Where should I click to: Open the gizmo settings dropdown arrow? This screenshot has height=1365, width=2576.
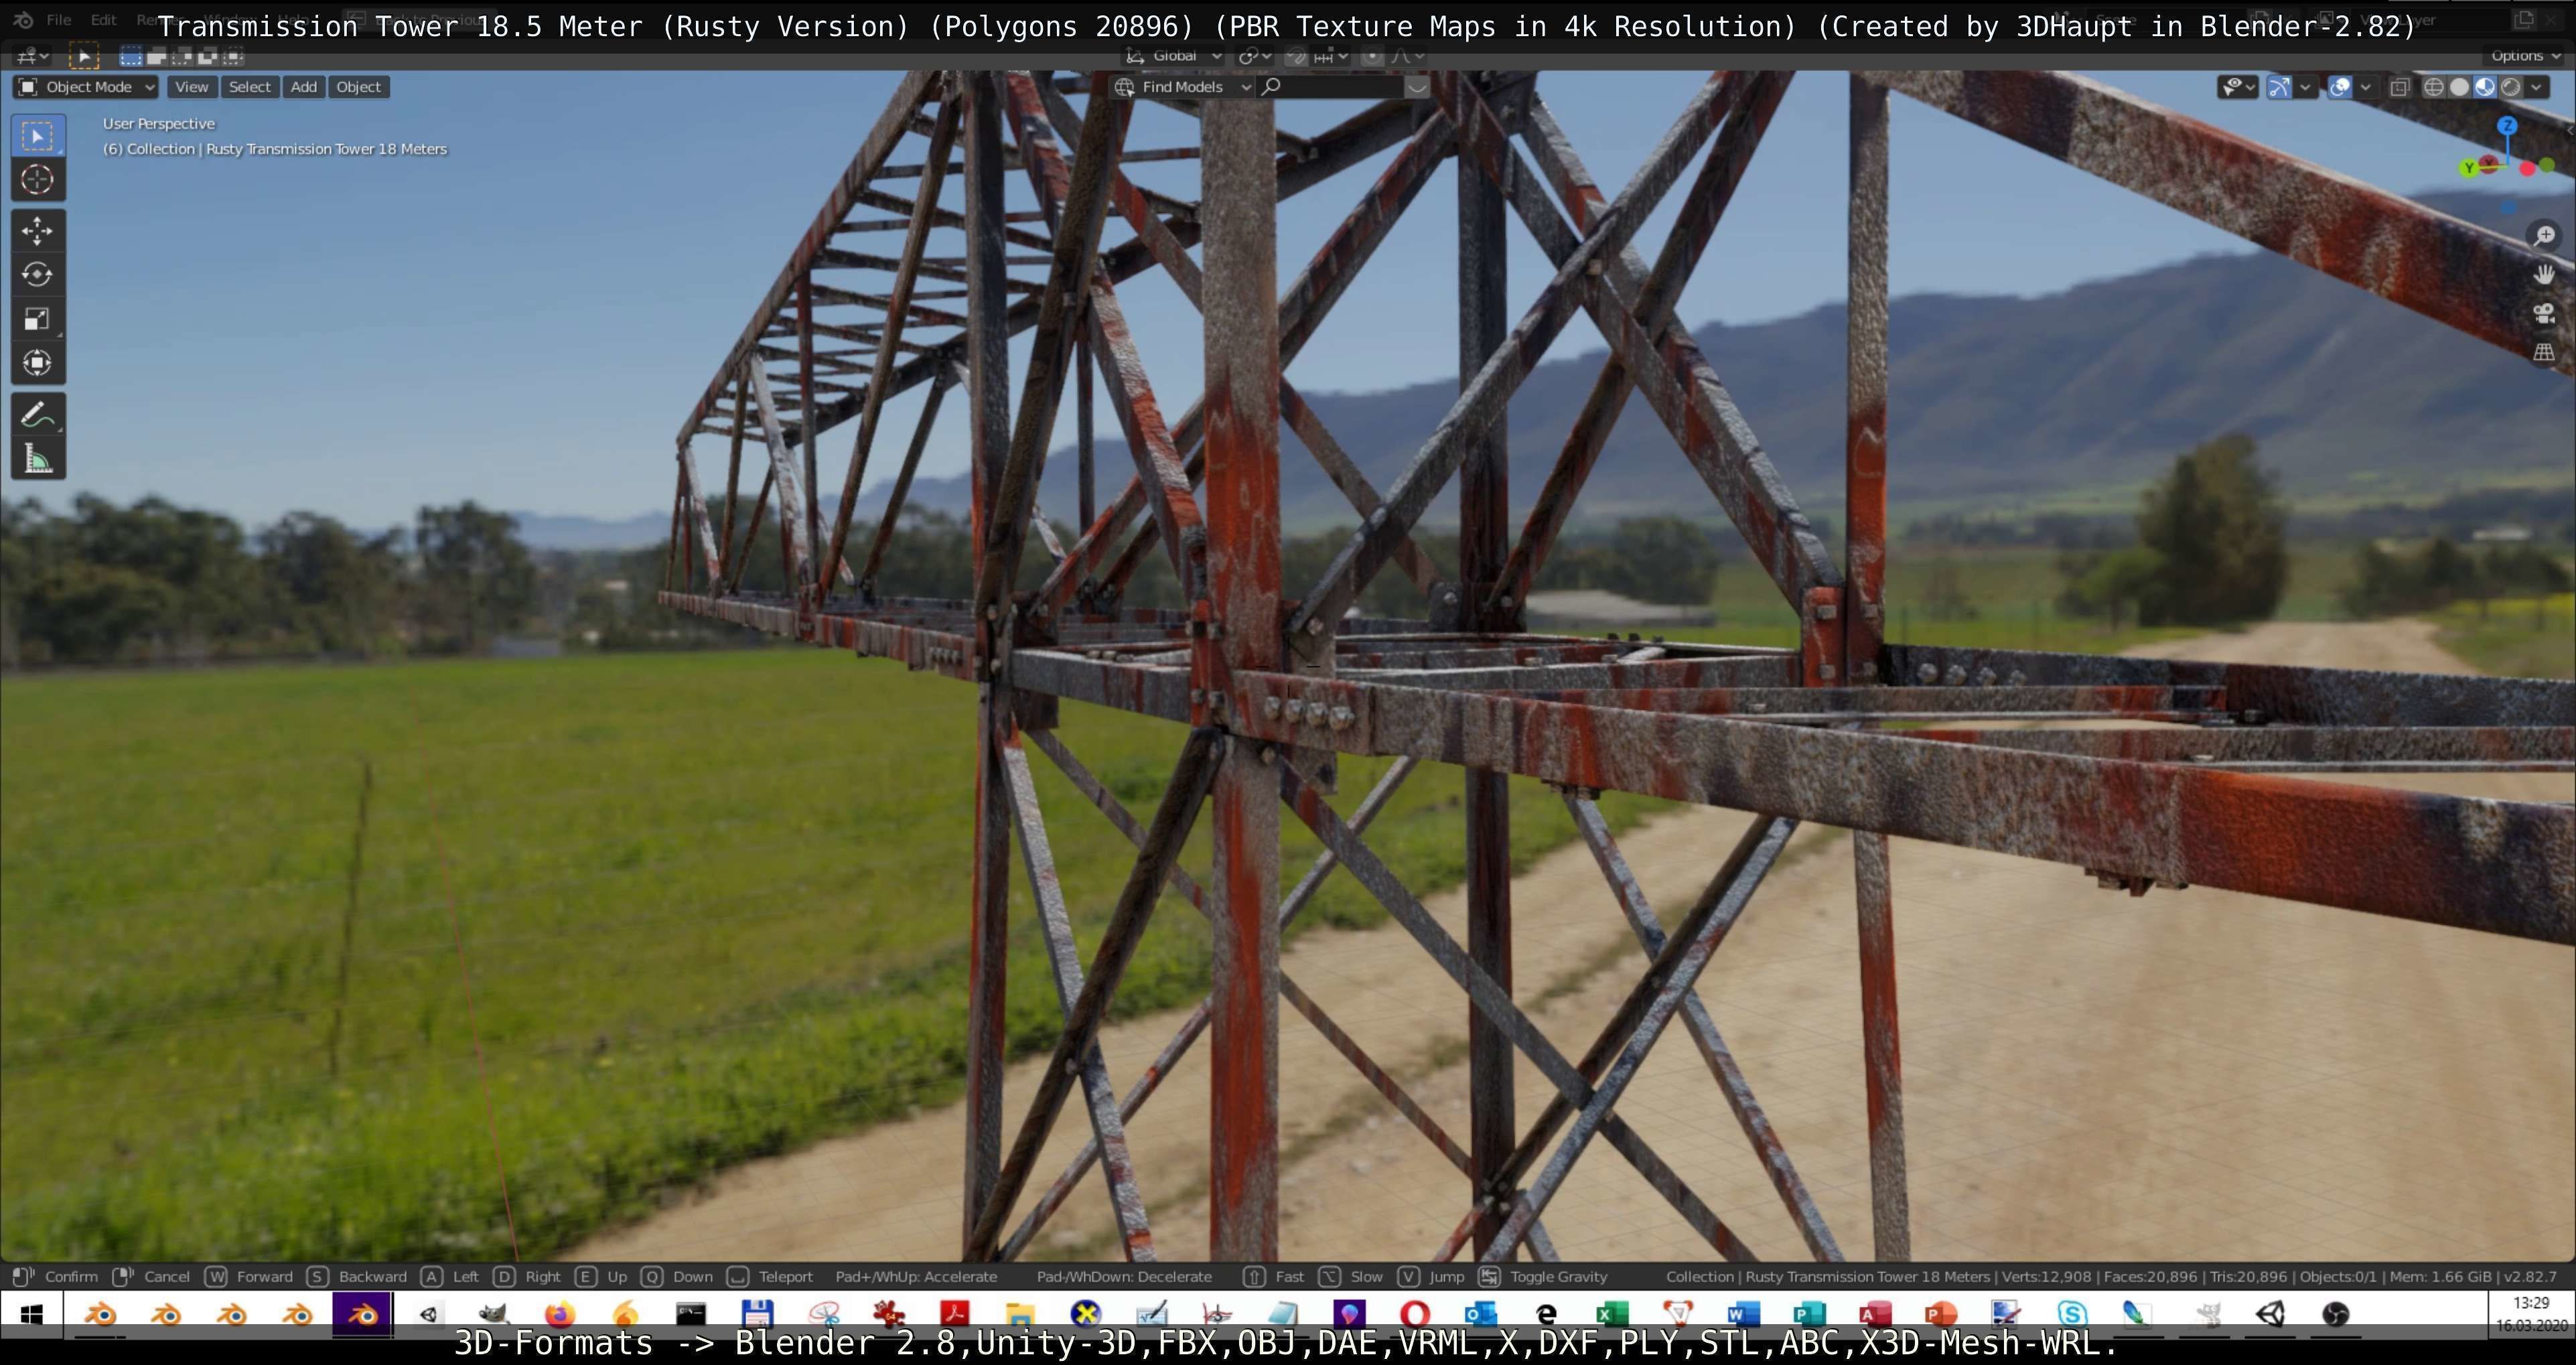(2305, 87)
